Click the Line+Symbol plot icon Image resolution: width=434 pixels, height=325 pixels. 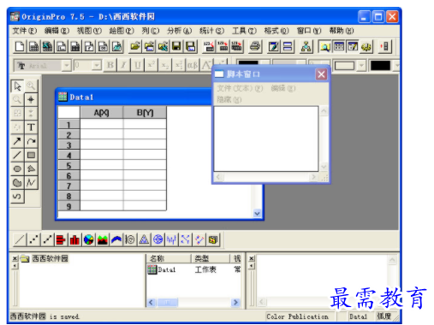(47, 239)
